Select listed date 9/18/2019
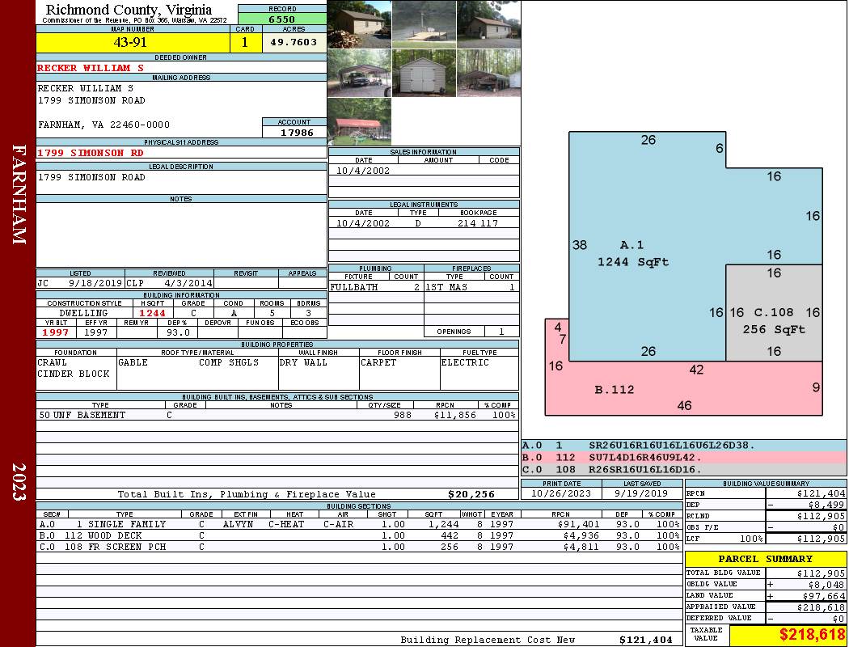 pyautogui.click(x=95, y=282)
